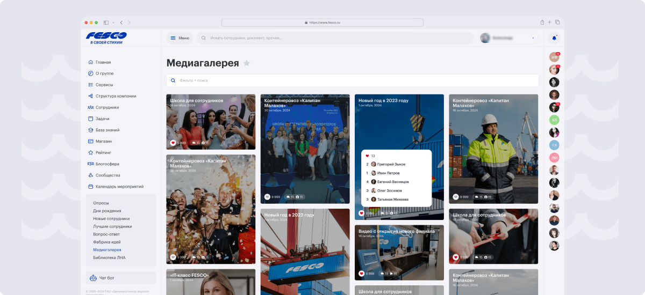This screenshot has height=295, width=645.
Task: Click the Чат бот robot icon
Action: point(93,278)
